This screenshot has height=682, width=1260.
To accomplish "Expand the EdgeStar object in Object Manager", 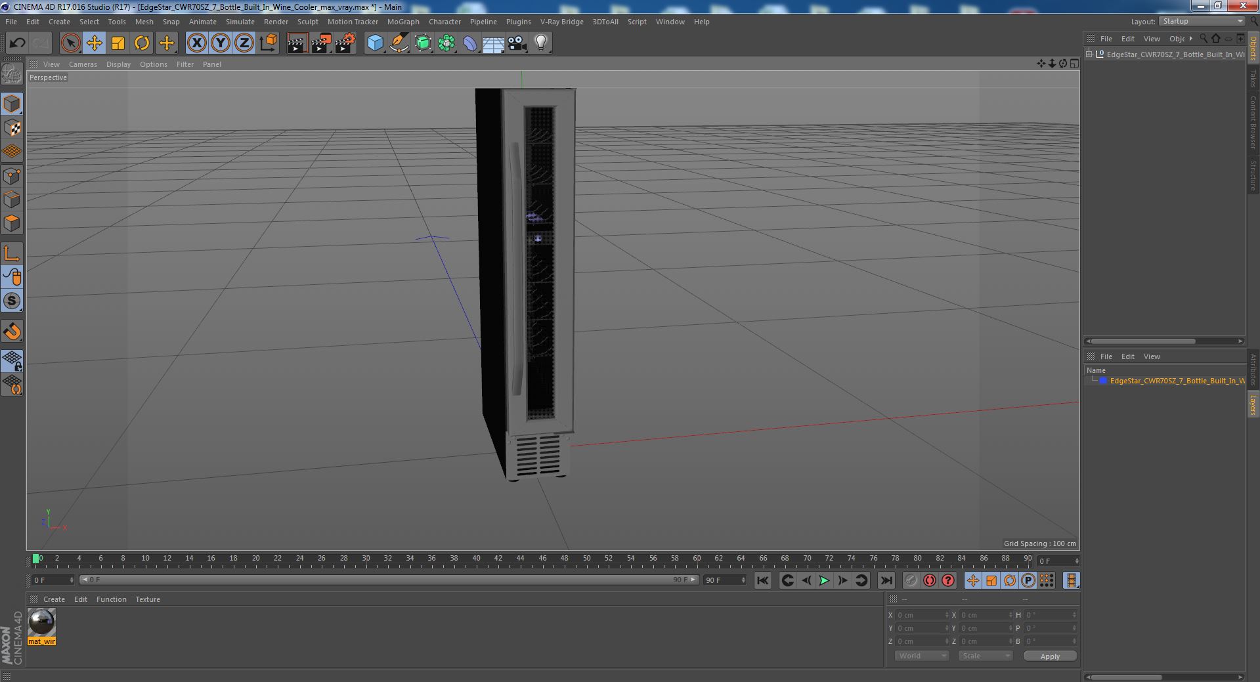I will coord(1089,54).
